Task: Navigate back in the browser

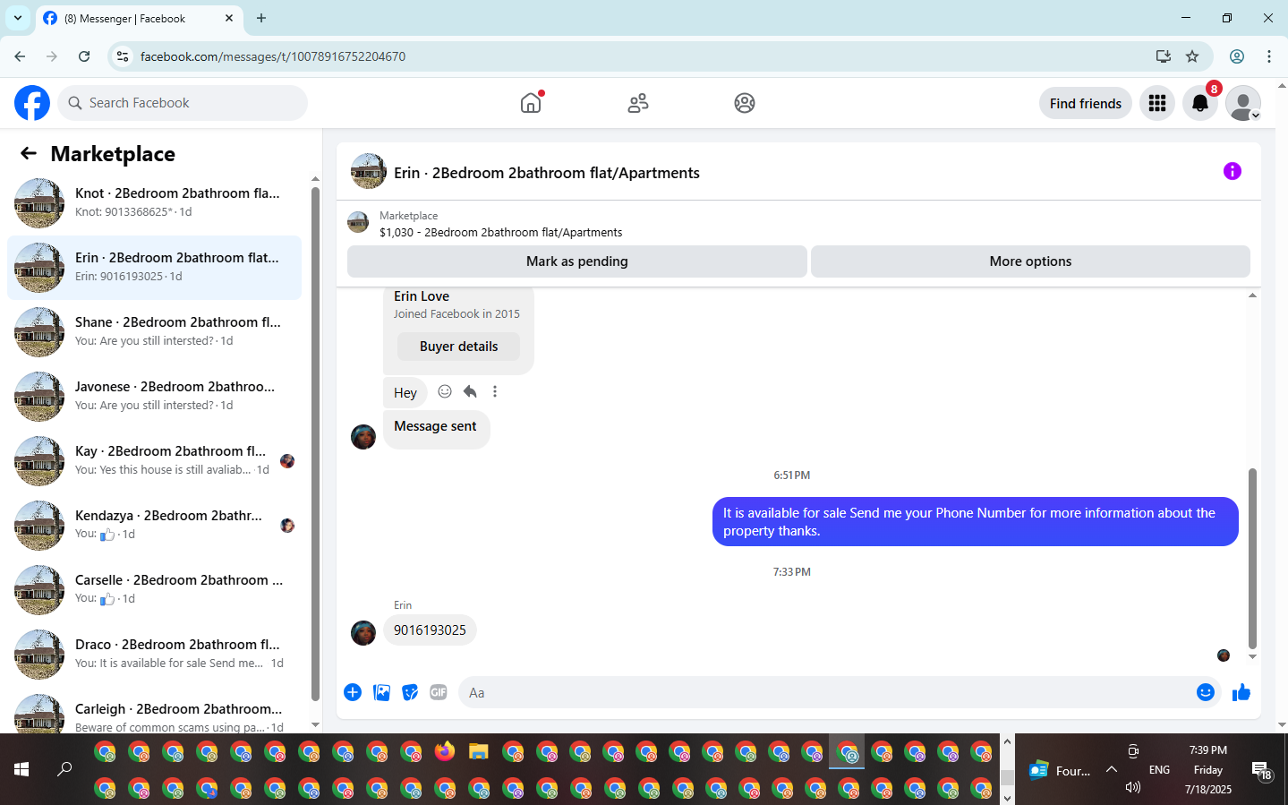Action: pyautogui.click(x=20, y=56)
